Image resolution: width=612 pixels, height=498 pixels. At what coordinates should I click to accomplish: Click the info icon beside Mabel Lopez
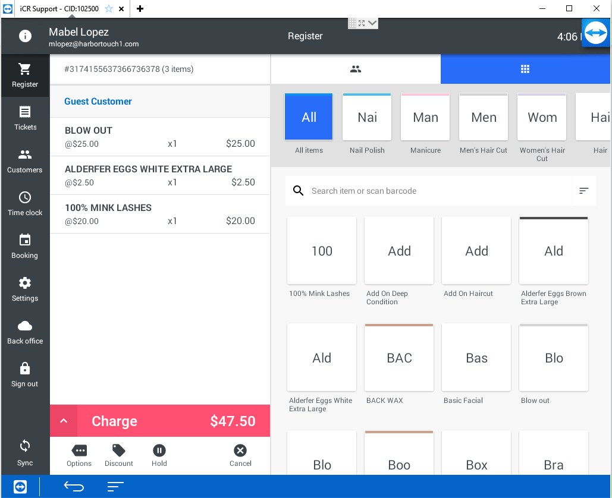25,36
